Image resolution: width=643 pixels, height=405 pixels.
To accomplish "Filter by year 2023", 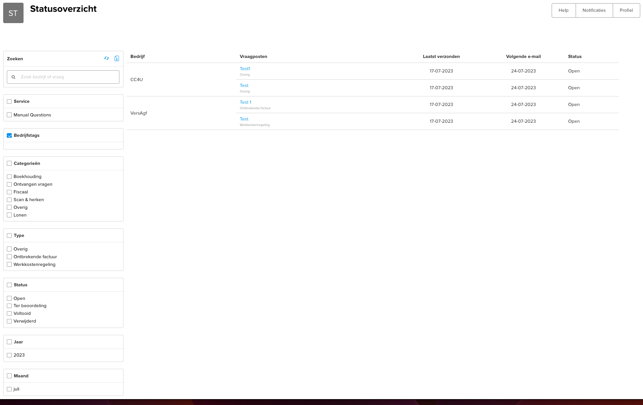I will tap(10, 355).
